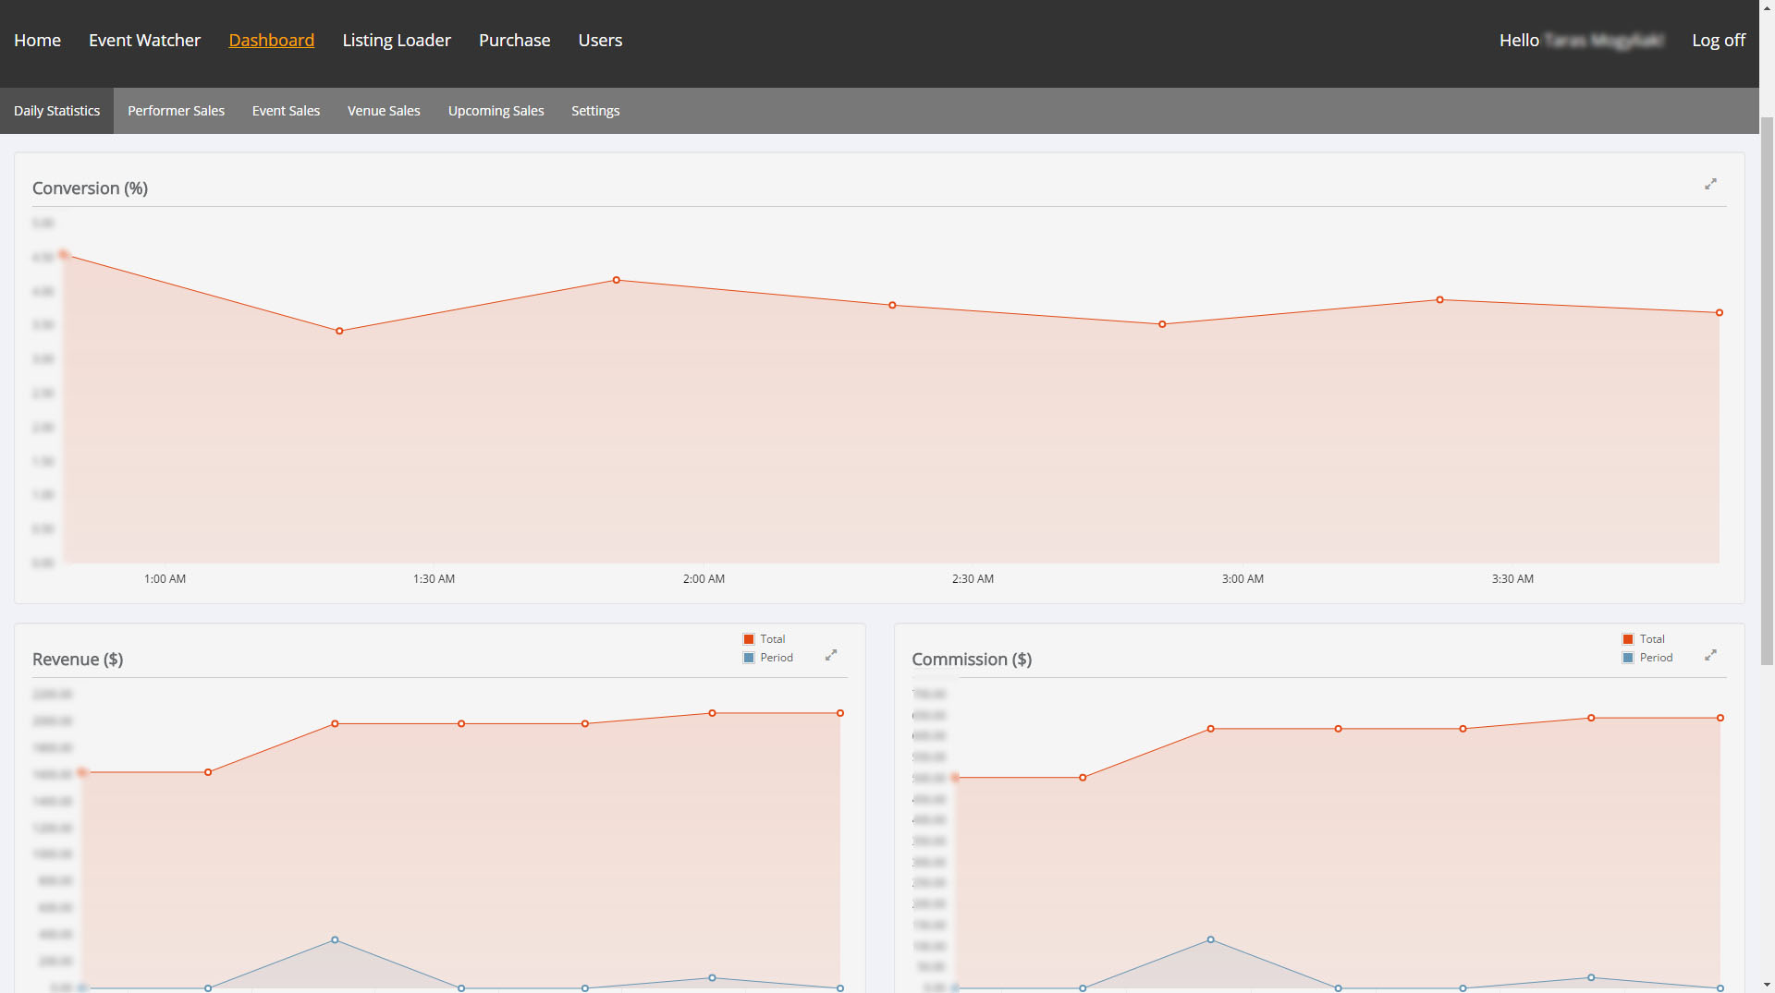This screenshot has width=1775, height=993.
Task: Toggle the Total series on the Revenue chart
Action: [x=771, y=638]
